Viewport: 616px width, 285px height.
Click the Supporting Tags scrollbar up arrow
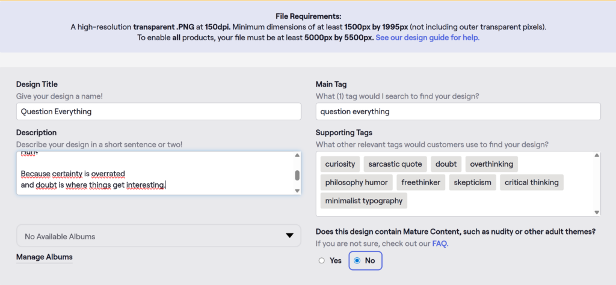(x=597, y=155)
